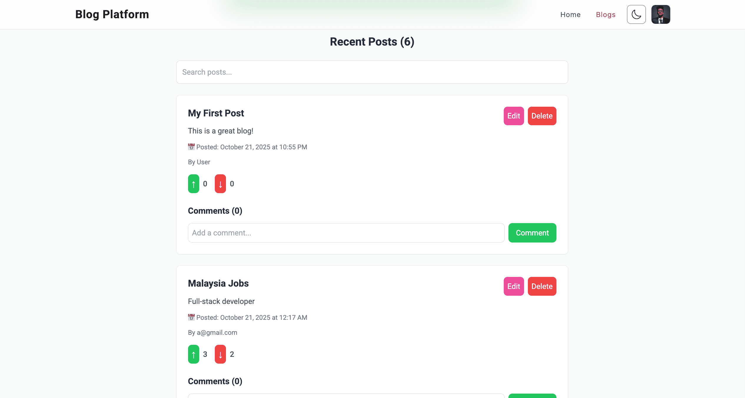The width and height of the screenshot is (745, 398).
Task: Edit the Malaysia Jobs post
Action: coord(513,286)
